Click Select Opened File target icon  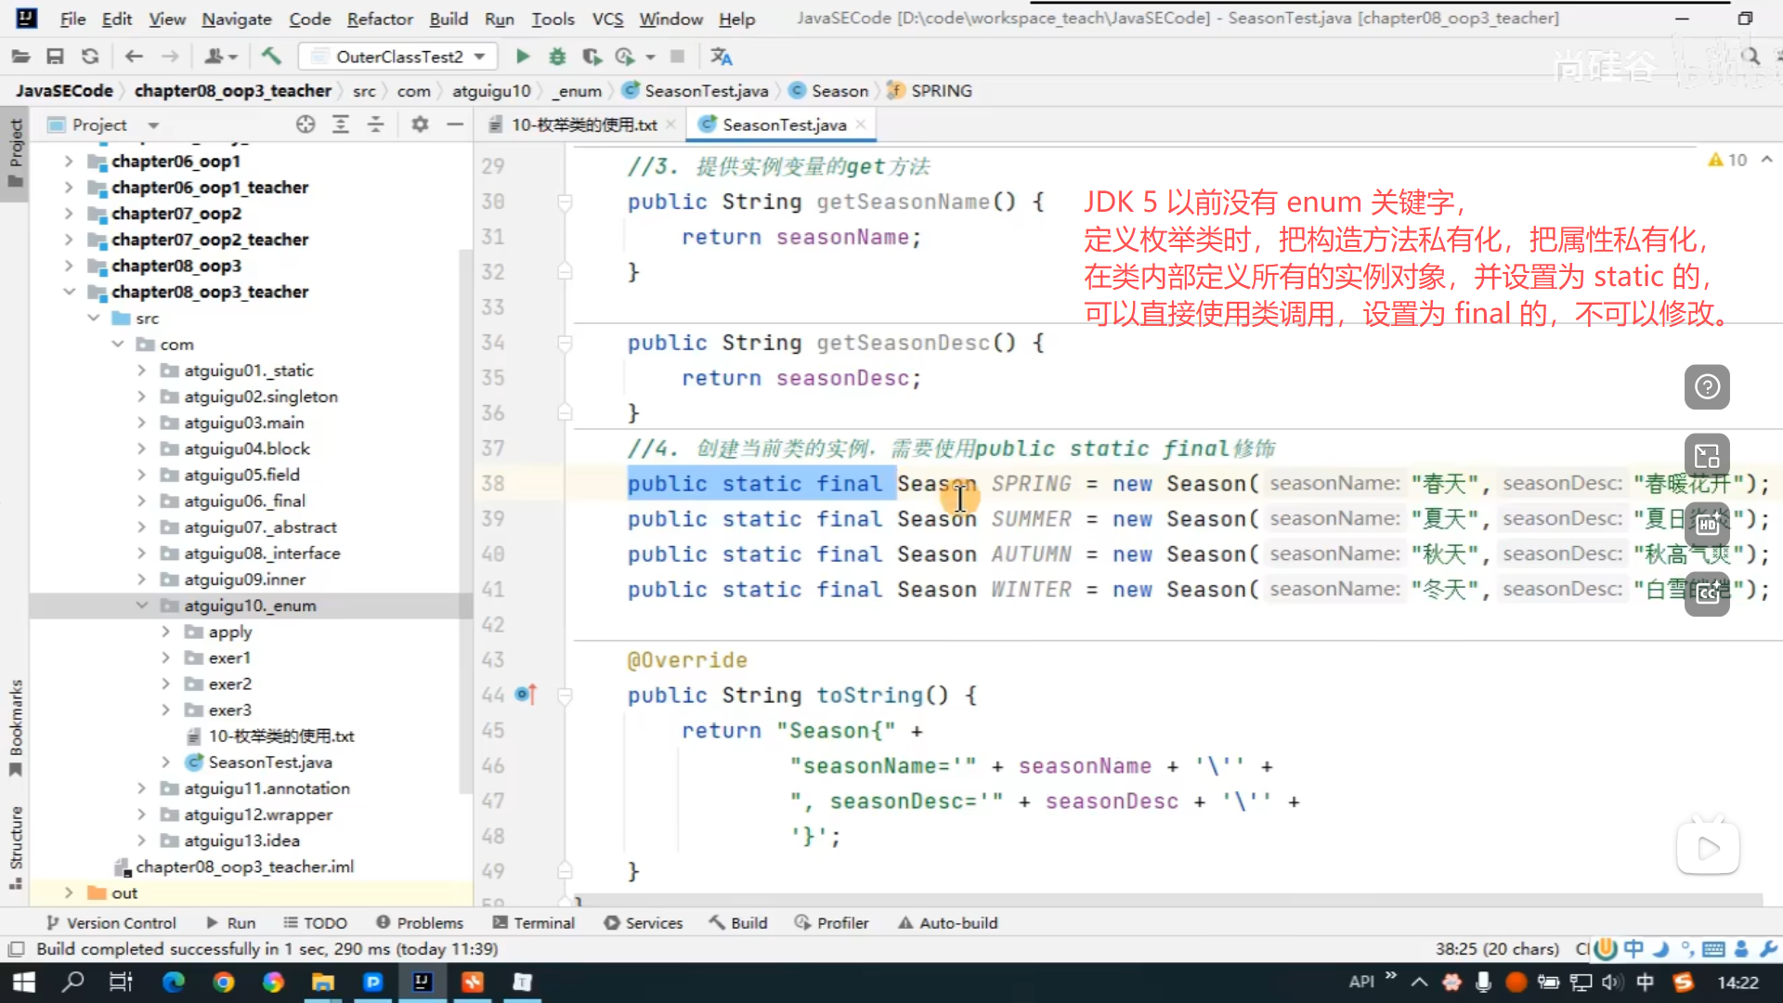coord(306,124)
